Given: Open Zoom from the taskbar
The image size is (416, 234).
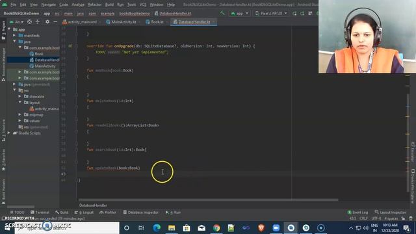Looking at the screenshot, I should (x=276, y=228).
